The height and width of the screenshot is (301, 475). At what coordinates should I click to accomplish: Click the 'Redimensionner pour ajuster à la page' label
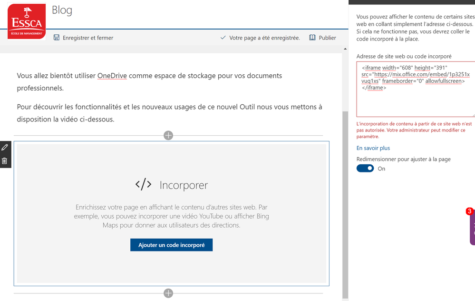click(404, 159)
